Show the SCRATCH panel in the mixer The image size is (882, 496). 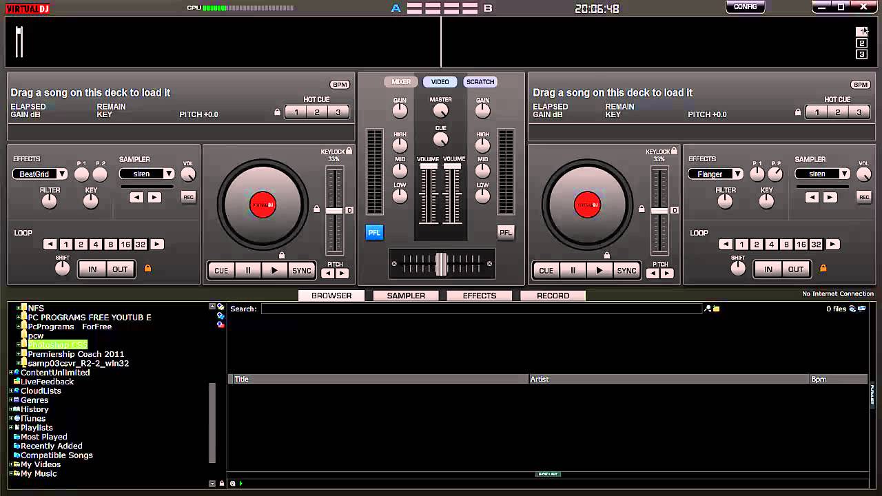point(480,82)
